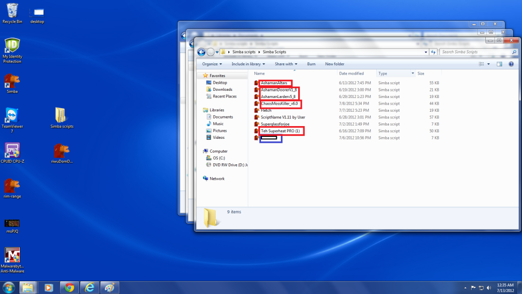This screenshot has width=522, height=294.
Task: Open the Organize dropdown menu
Action: [x=212, y=64]
